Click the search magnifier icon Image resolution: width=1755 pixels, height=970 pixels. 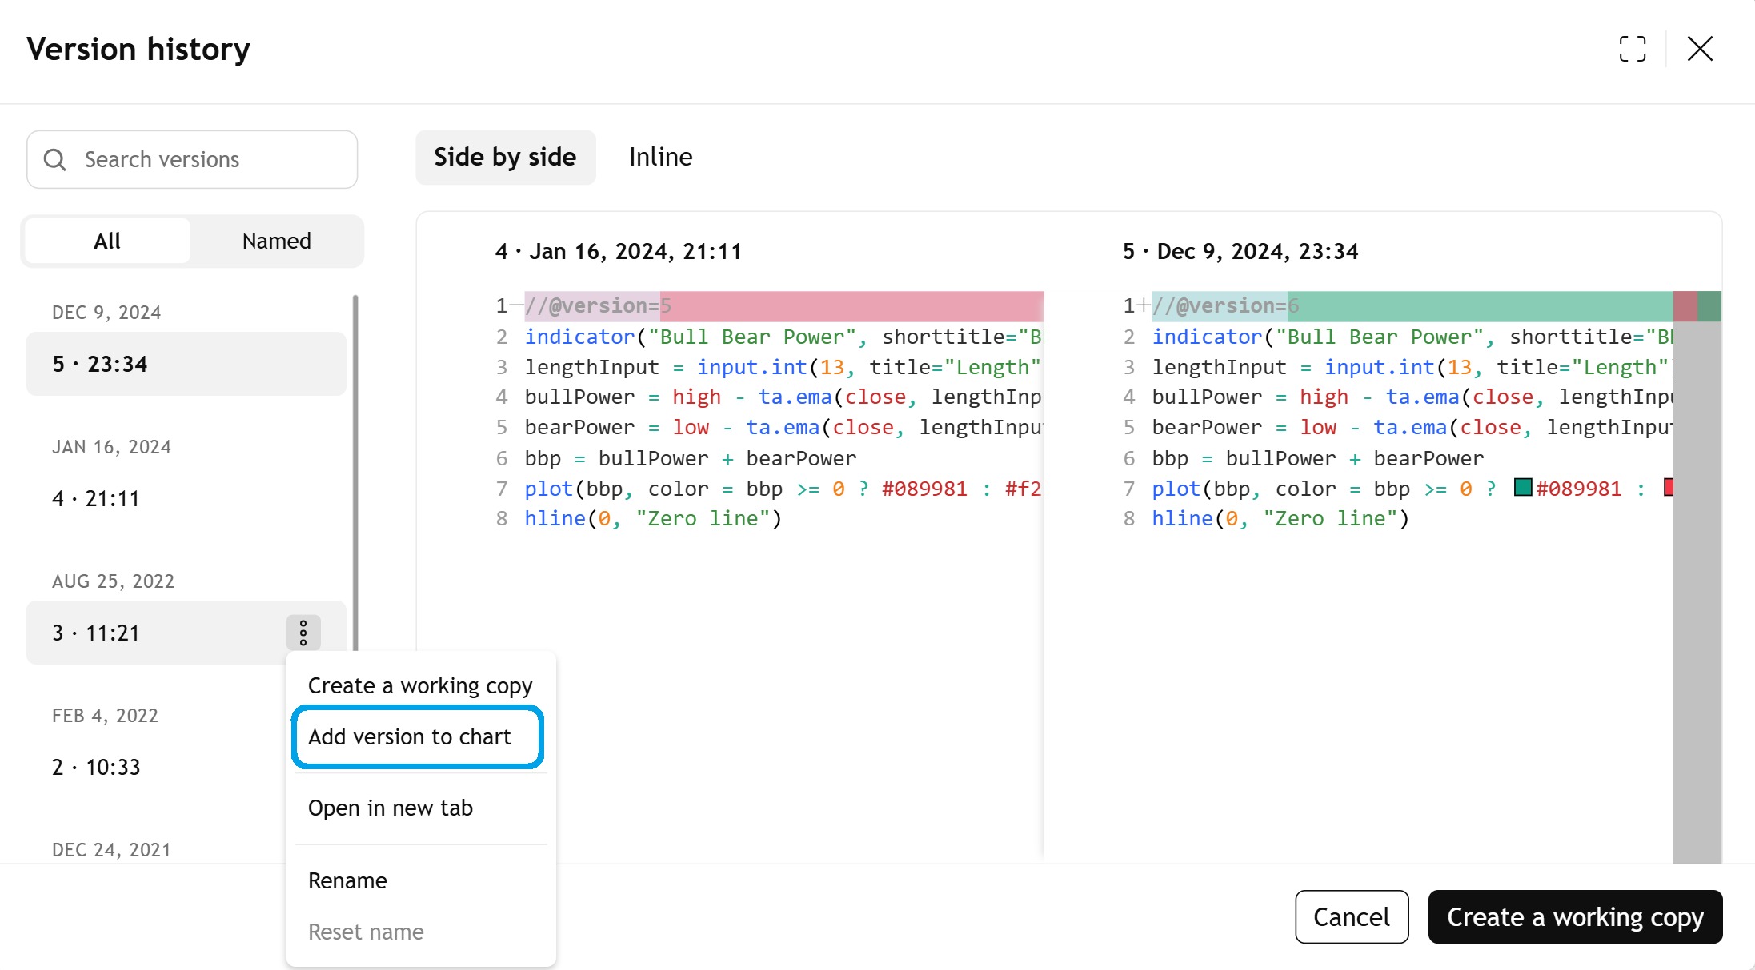(x=55, y=160)
